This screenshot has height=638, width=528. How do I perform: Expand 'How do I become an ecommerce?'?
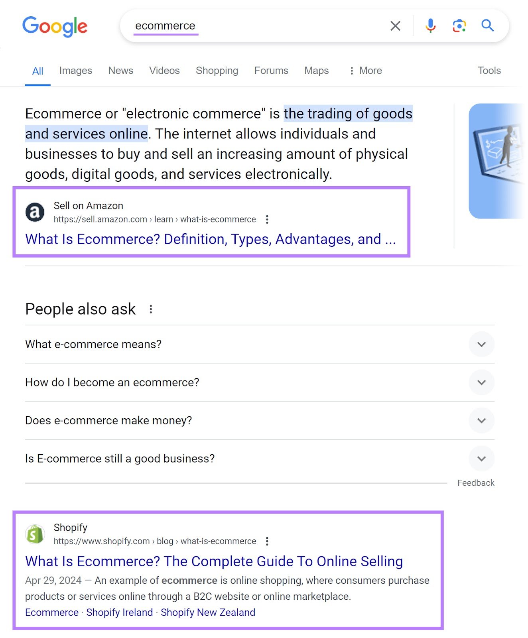pos(260,382)
